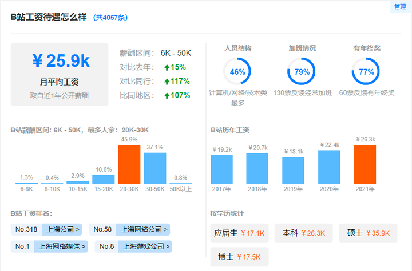Click the No.318 rank badge
The height and width of the screenshot is (271, 412).
26,229
